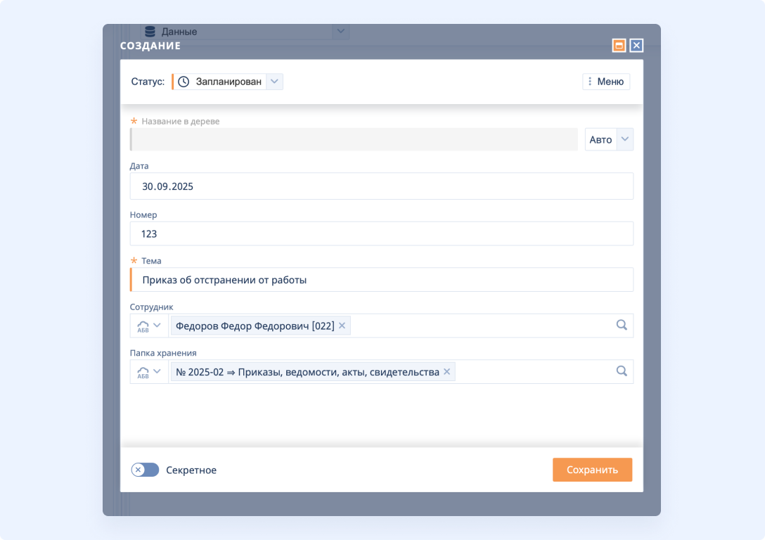Click the orange maximize window icon
Viewport: 765px width, 540px height.
(619, 46)
